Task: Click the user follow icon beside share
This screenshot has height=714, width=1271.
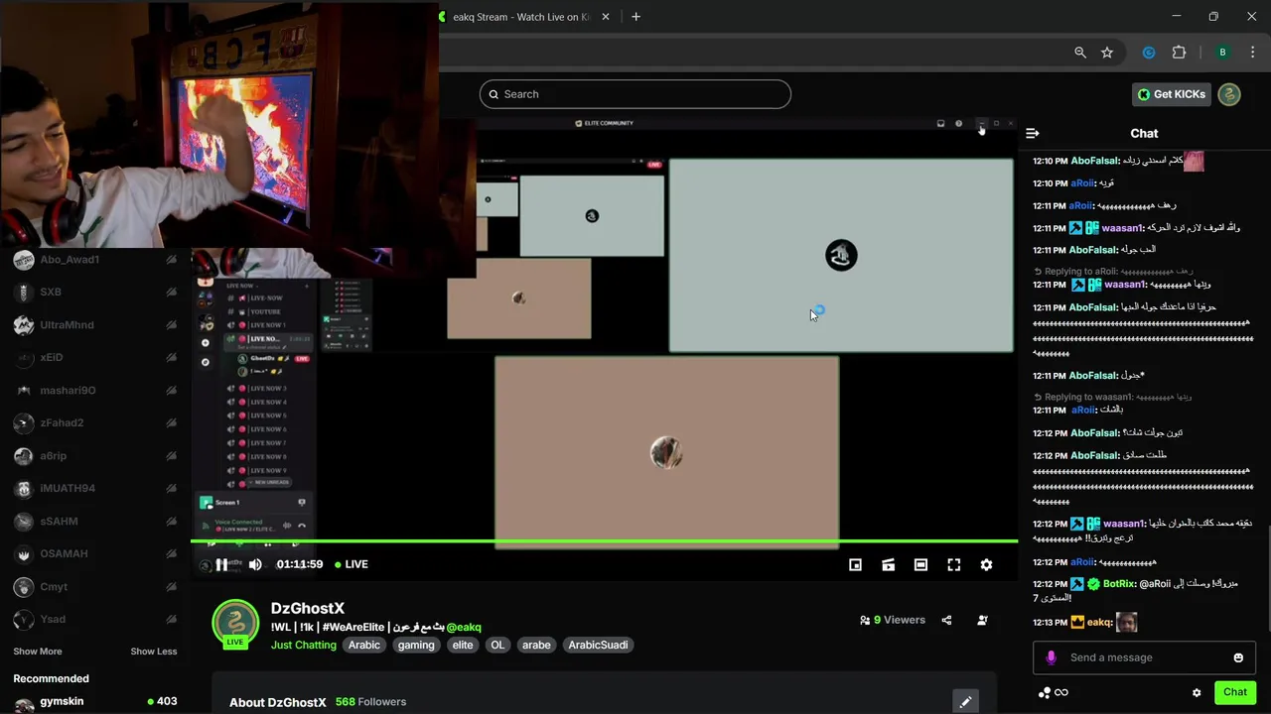Action: tap(982, 620)
